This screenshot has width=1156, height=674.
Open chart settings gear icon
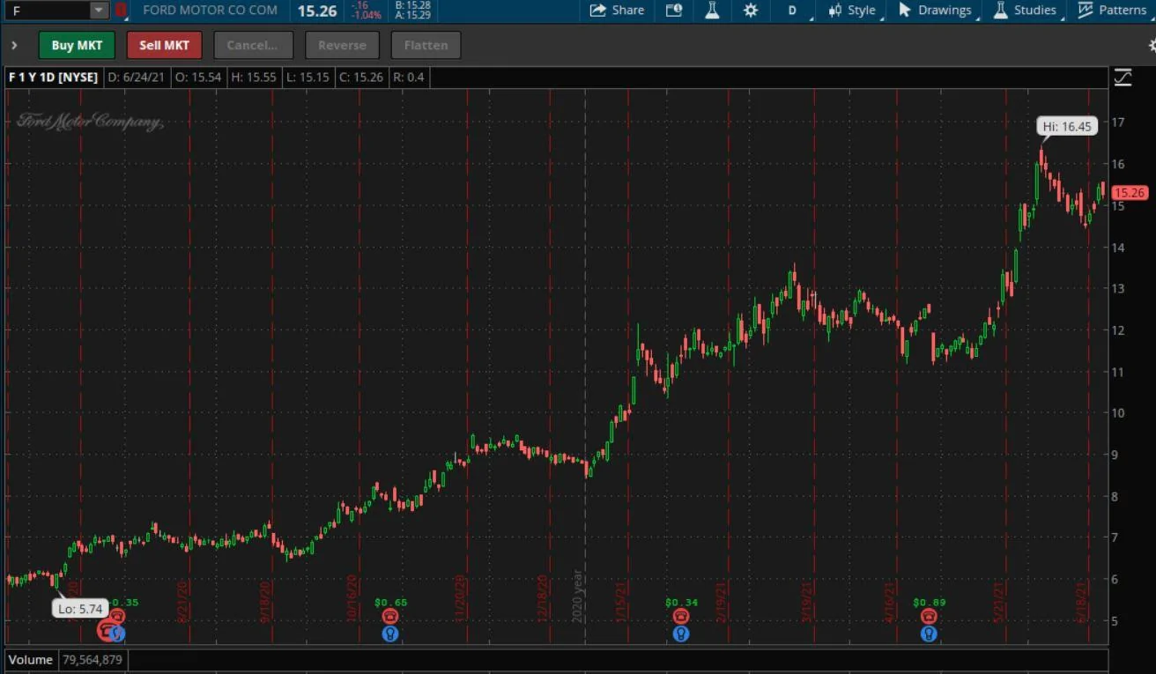click(x=751, y=11)
